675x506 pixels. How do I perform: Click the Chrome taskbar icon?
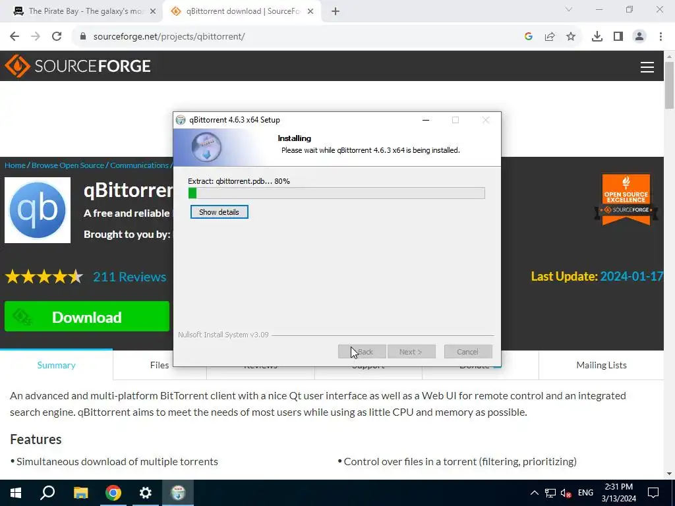(113, 493)
